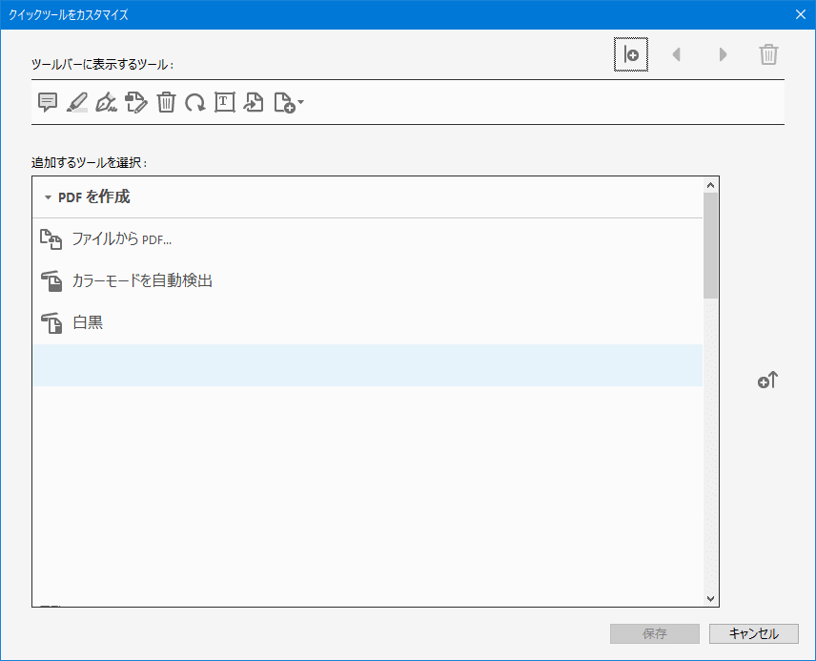The width and height of the screenshot is (816, 661).
Task: Move tool left with left arrow
Action: pos(677,54)
